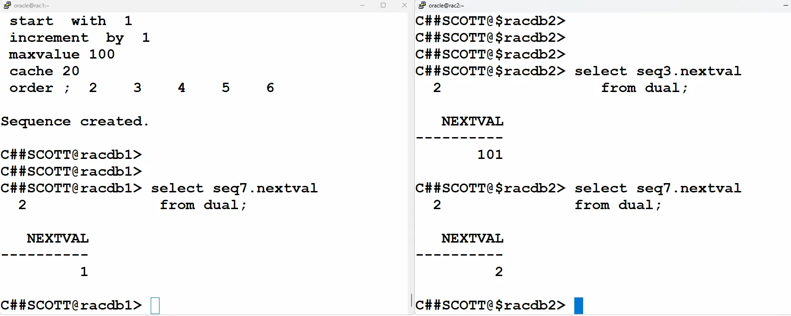Click the "start with 1" line

tap(71, 21)
